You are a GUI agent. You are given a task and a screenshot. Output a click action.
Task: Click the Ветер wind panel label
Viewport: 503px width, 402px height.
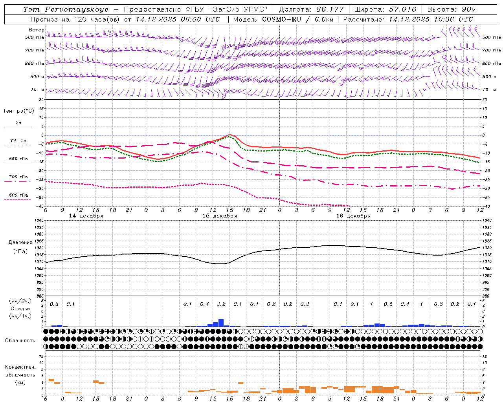point(36,30)
